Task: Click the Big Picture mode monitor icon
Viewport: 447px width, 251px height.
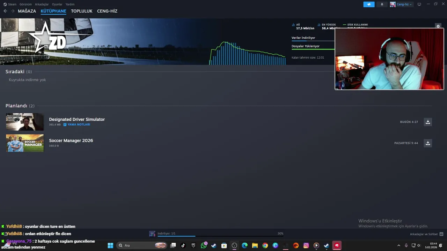Action: pos(419,4)
